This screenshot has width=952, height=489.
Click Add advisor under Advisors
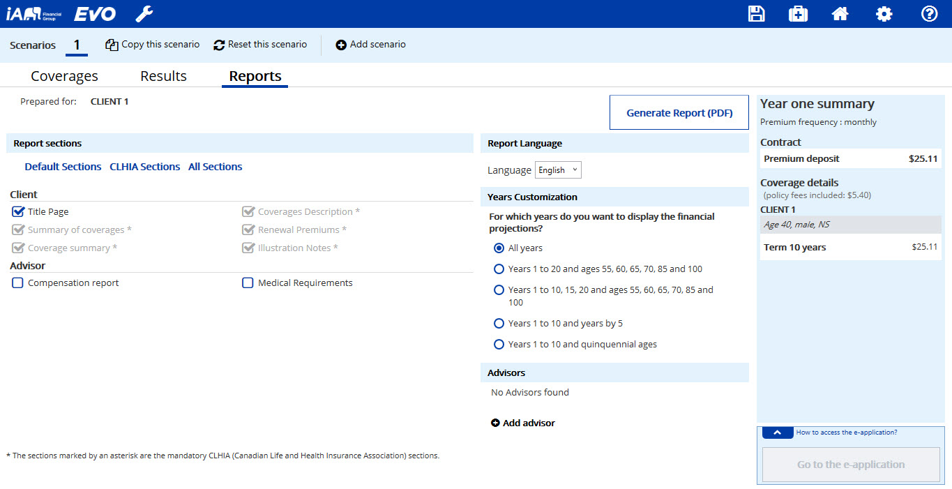pyautogui.click(x=522, y=422)
